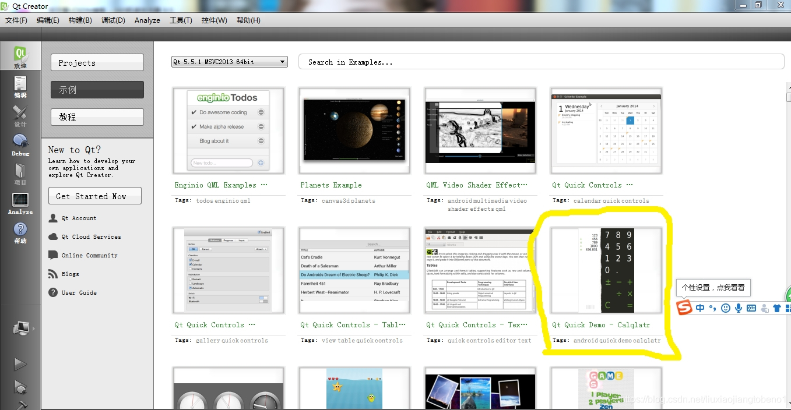Open the Table View example thumbnail
Viewport: 791px width, 410px height.
pyautogui.click(x=354, y=270)
